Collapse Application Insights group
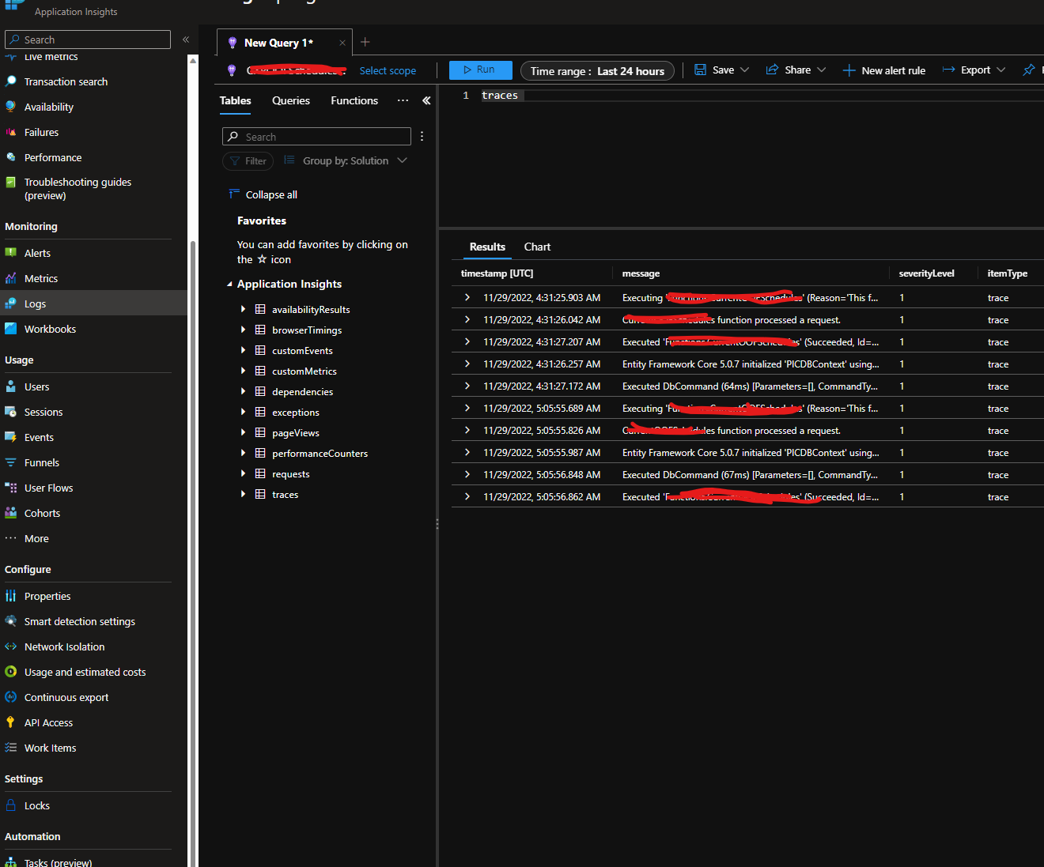Screen dimensions: 1044x867 pyautogui.click(x=230, y=284)
